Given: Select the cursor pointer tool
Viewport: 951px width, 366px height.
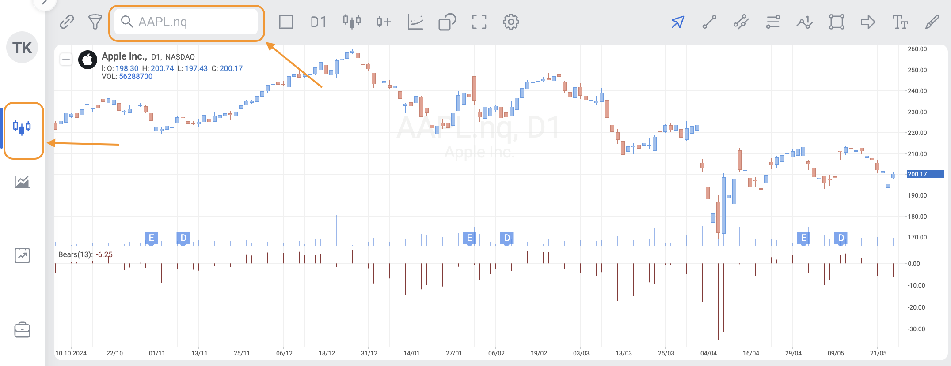Looking at the screenshot, I should pos(678,22).
